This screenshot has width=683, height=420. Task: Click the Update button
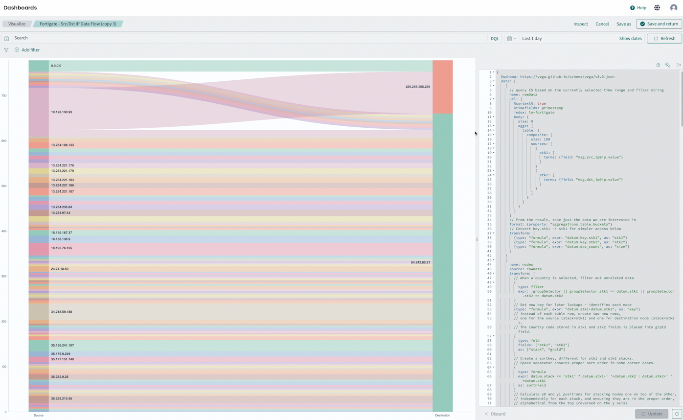click(652, 414)
